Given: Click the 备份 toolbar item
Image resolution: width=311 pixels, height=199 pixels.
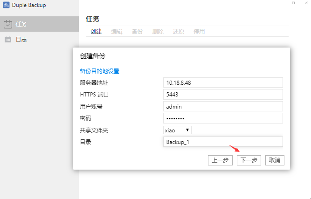Looking at the screenshot, I should (137, 32).
